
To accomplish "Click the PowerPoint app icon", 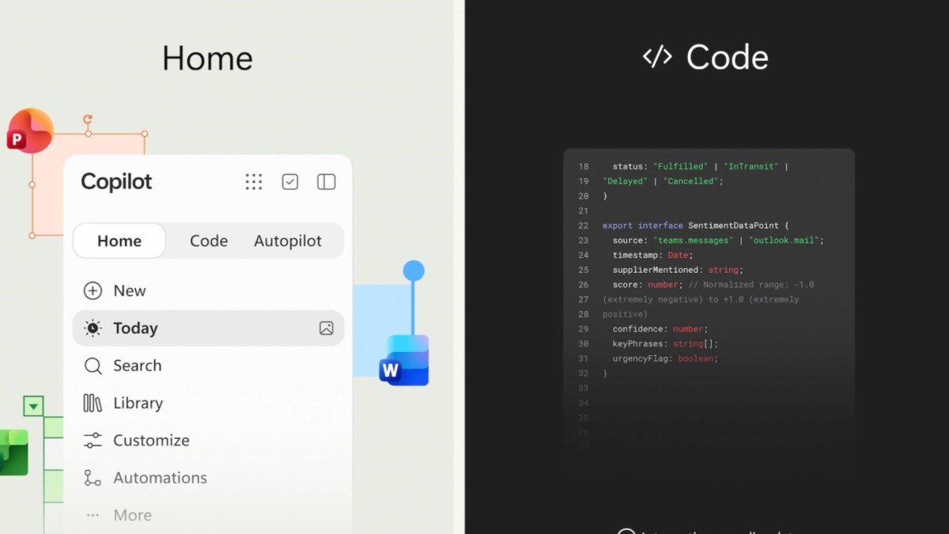I will (x=29, y=131).
